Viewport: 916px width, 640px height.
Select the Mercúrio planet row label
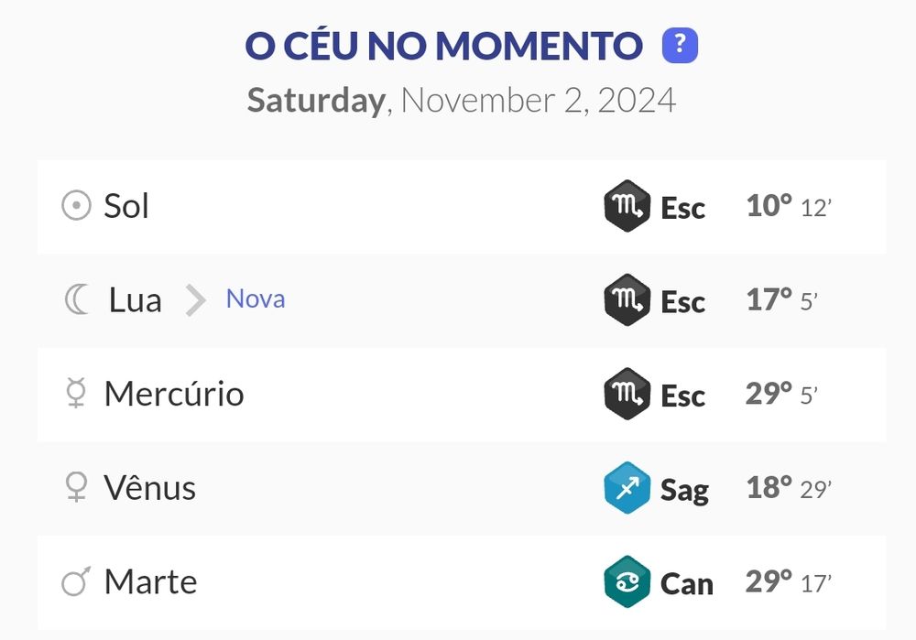(174, 394)
